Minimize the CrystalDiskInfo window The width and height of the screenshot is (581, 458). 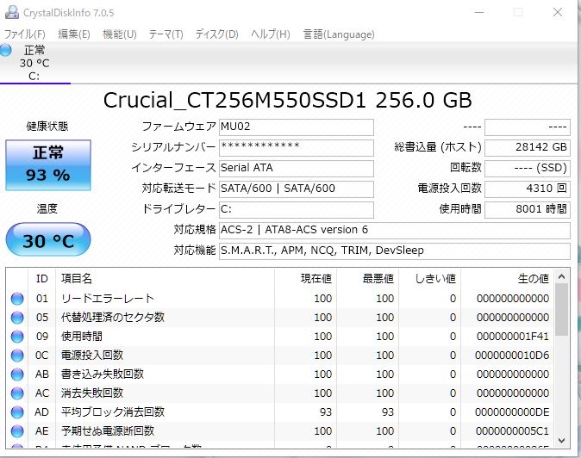pos(479,12)
